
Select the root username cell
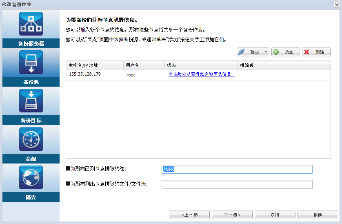click(x=131, y=75)
